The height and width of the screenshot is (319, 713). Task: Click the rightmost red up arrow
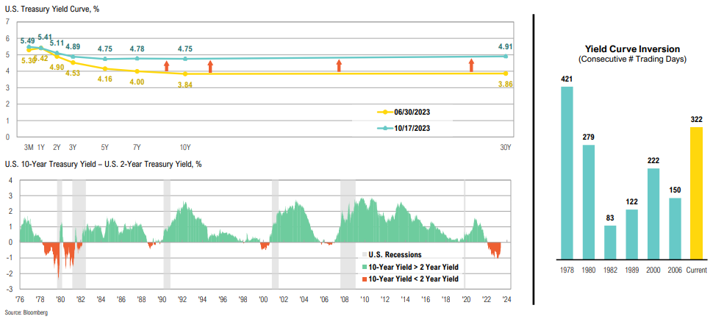(471, 66)
